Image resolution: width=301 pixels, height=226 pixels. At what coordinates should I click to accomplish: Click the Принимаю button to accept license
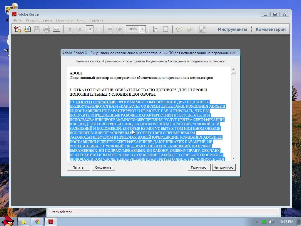click(199, 167)
